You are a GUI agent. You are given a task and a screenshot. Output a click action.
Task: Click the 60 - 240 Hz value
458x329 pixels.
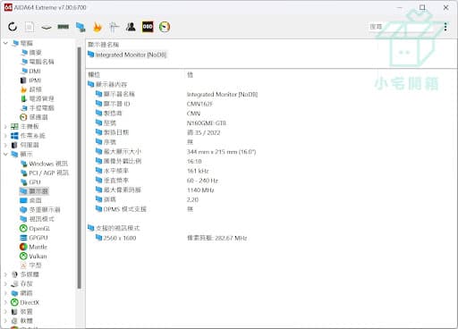pos(202,181)
